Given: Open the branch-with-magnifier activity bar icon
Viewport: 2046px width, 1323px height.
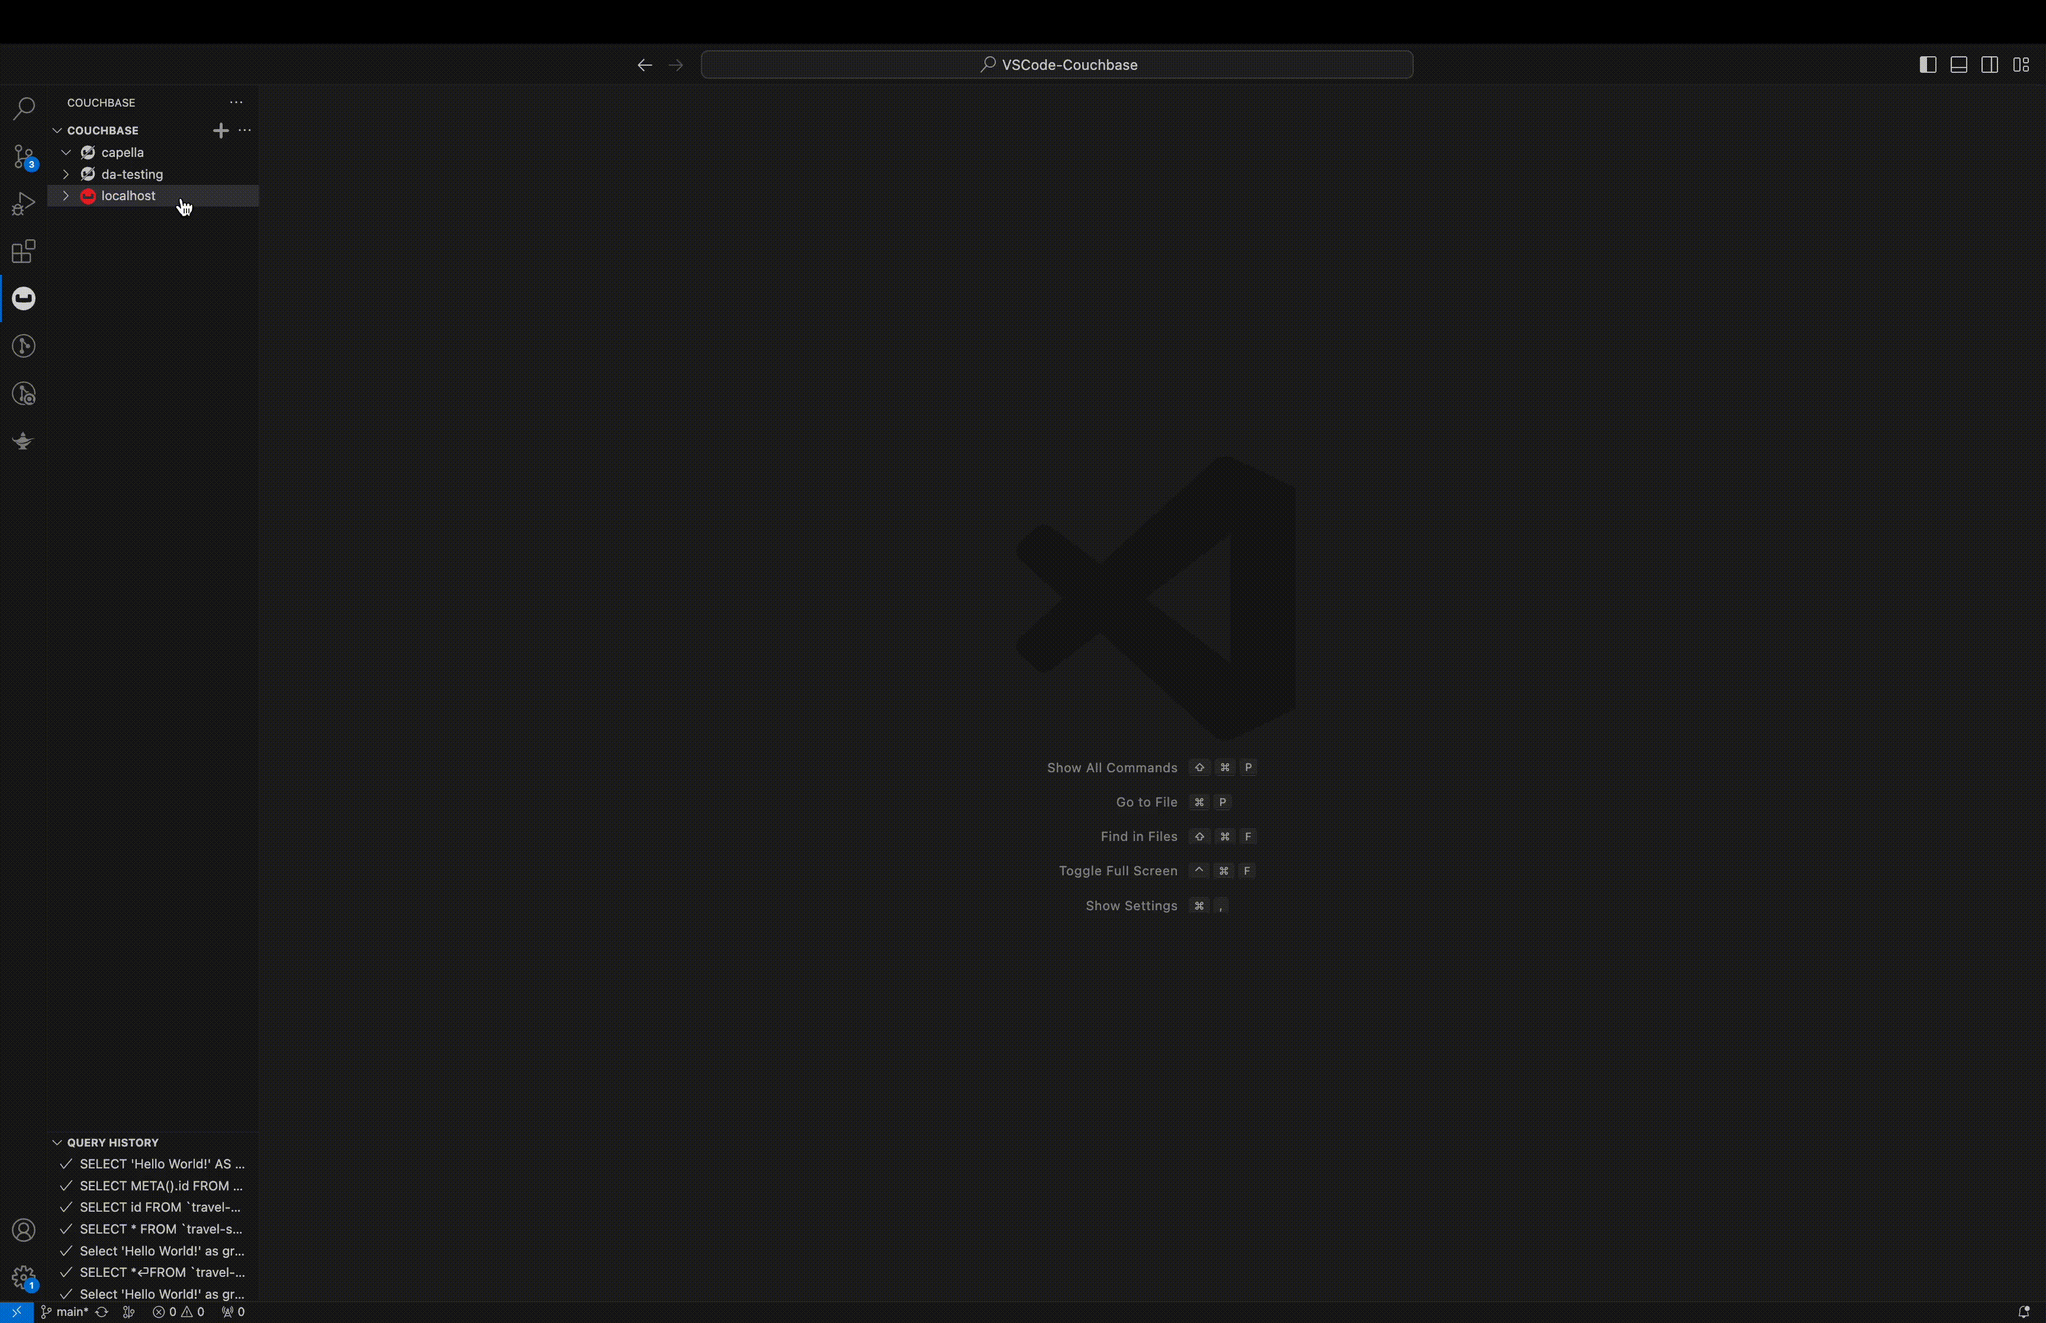Looking at the screenshot, I should coord(23,393).
